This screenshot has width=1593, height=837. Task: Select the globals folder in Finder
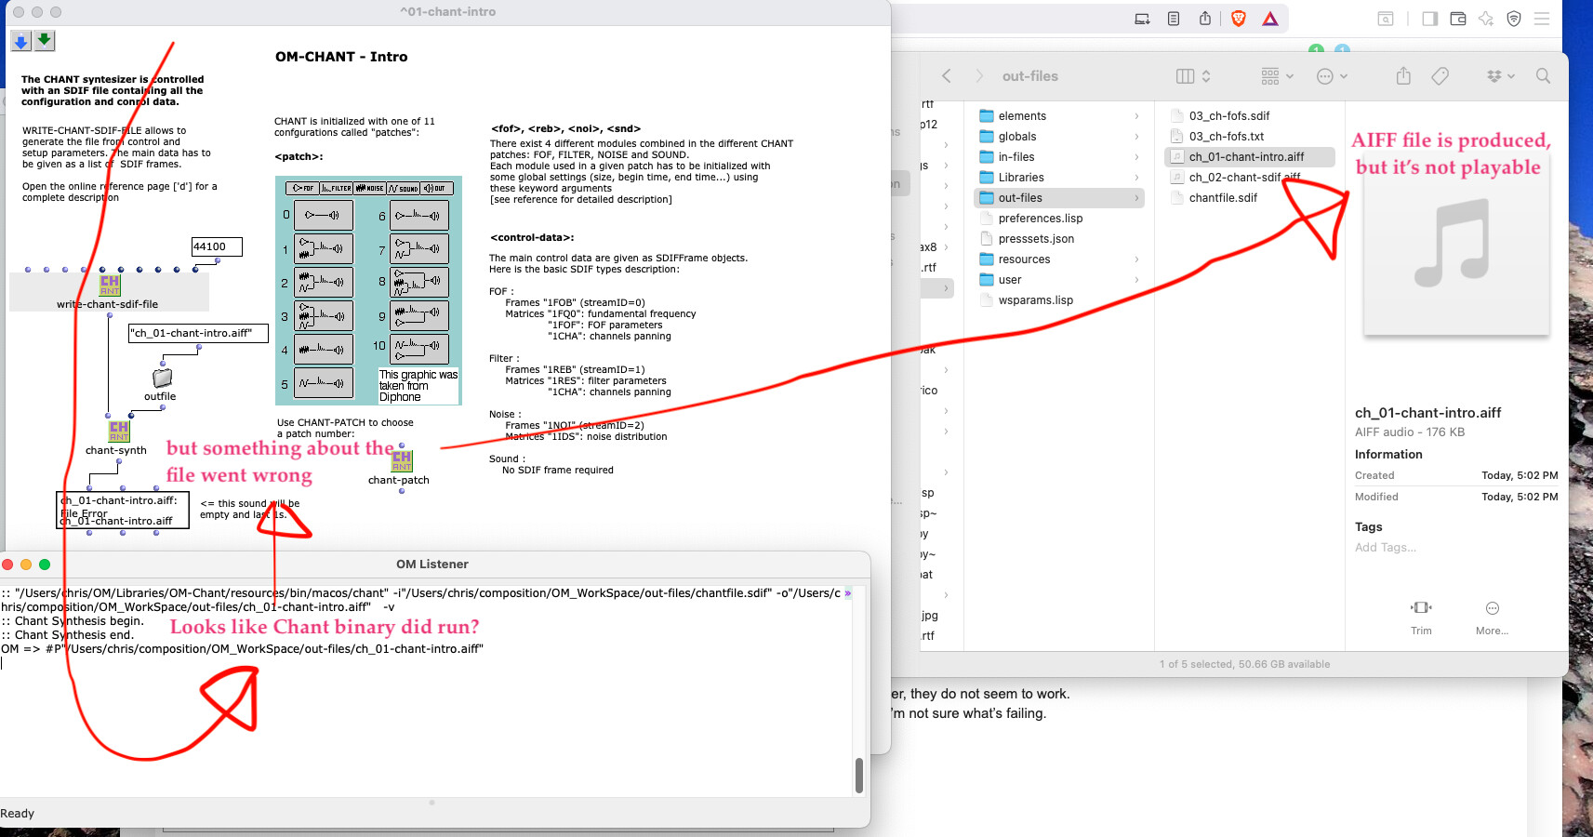tap(1059, 137)
